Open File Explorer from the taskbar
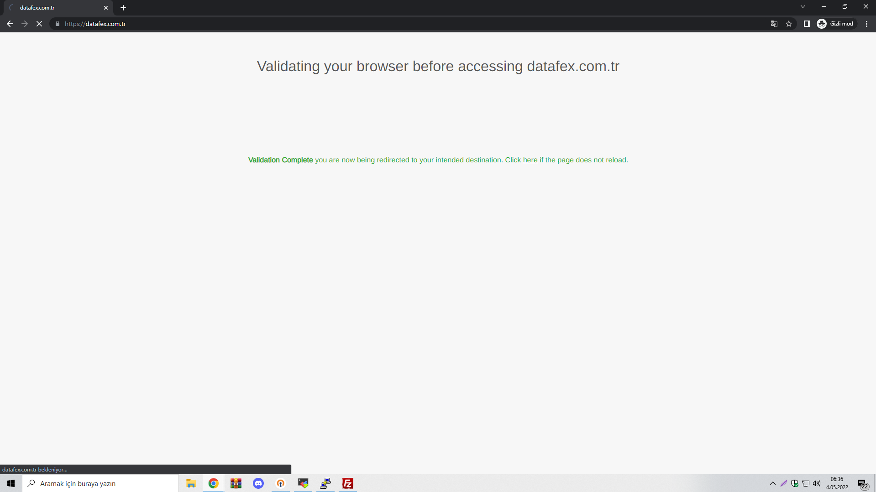The width and height of the screenshot is (876, 492). pyautogui.click(x=191, y=483)
